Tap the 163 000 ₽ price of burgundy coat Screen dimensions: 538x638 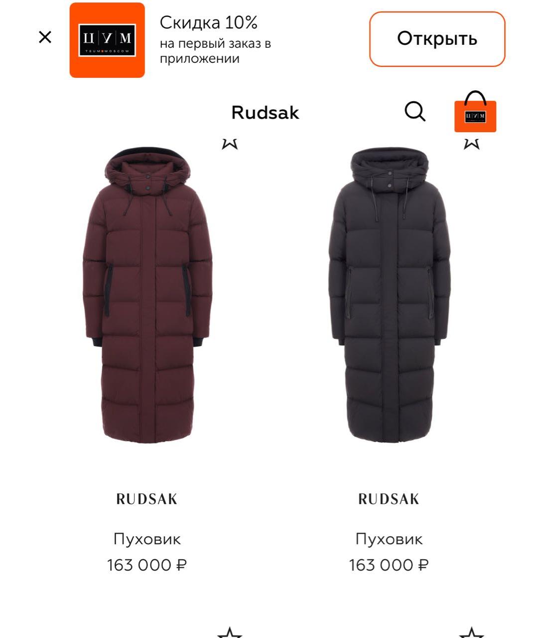pyautogui.click(x=147, y=565)
